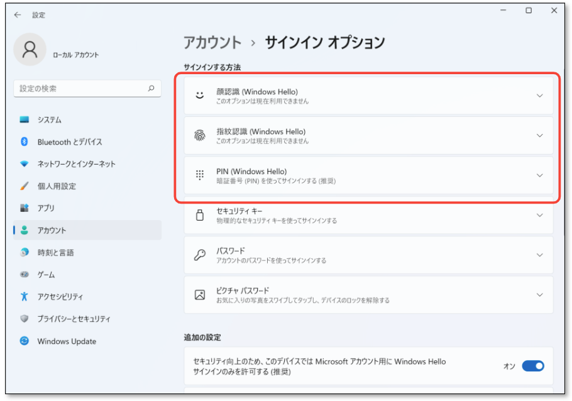Click the システム monitor icon
This screenshot has height=401, width=572.
click(x=25, y=119)
